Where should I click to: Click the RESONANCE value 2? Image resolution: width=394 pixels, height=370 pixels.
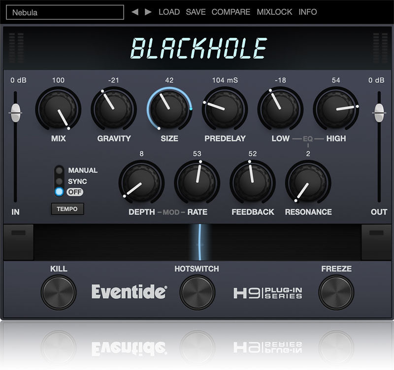[308, 154]
